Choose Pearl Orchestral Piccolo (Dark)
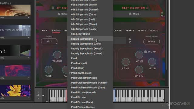Screen dimensions: 194x109 click(x=90, y=88)
